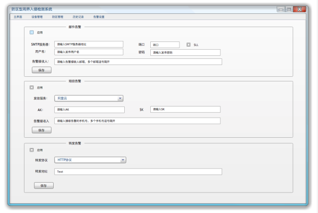Click 保存 in the 邮件告警 section
This screenshot has width=318, height=213.
pos(41,70)
